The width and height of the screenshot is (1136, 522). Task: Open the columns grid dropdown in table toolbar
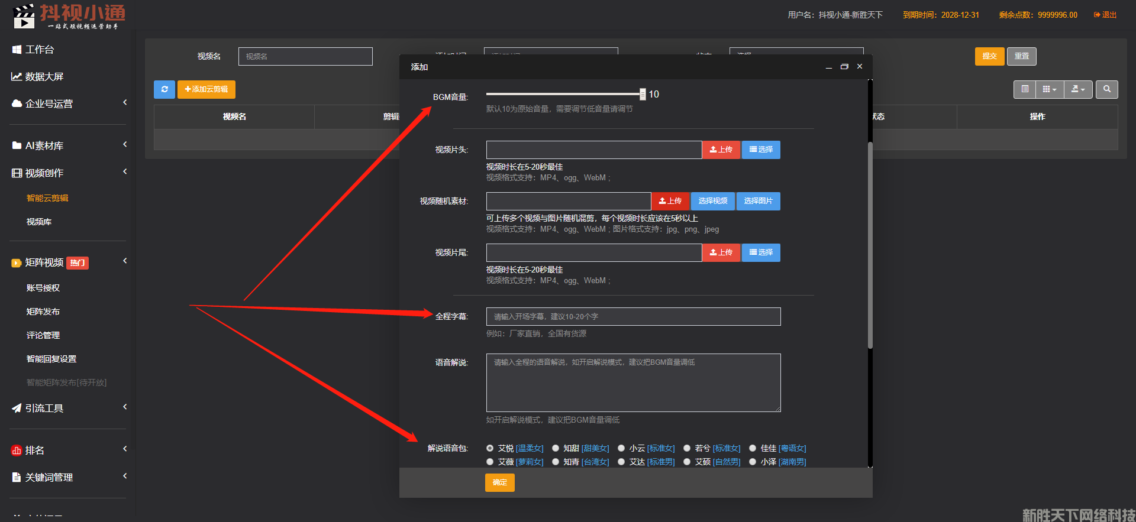point(1049,89)
